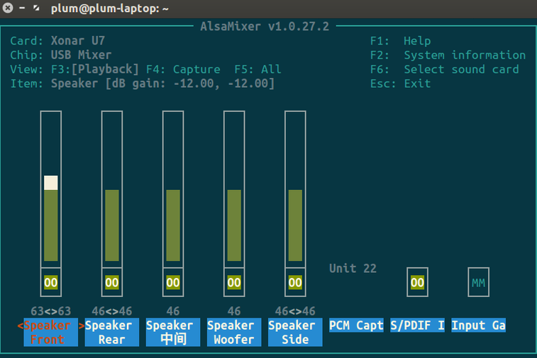Toggle the Input Gain MM mute box
This screenshot has width=537, height=358.
[479, 282]
